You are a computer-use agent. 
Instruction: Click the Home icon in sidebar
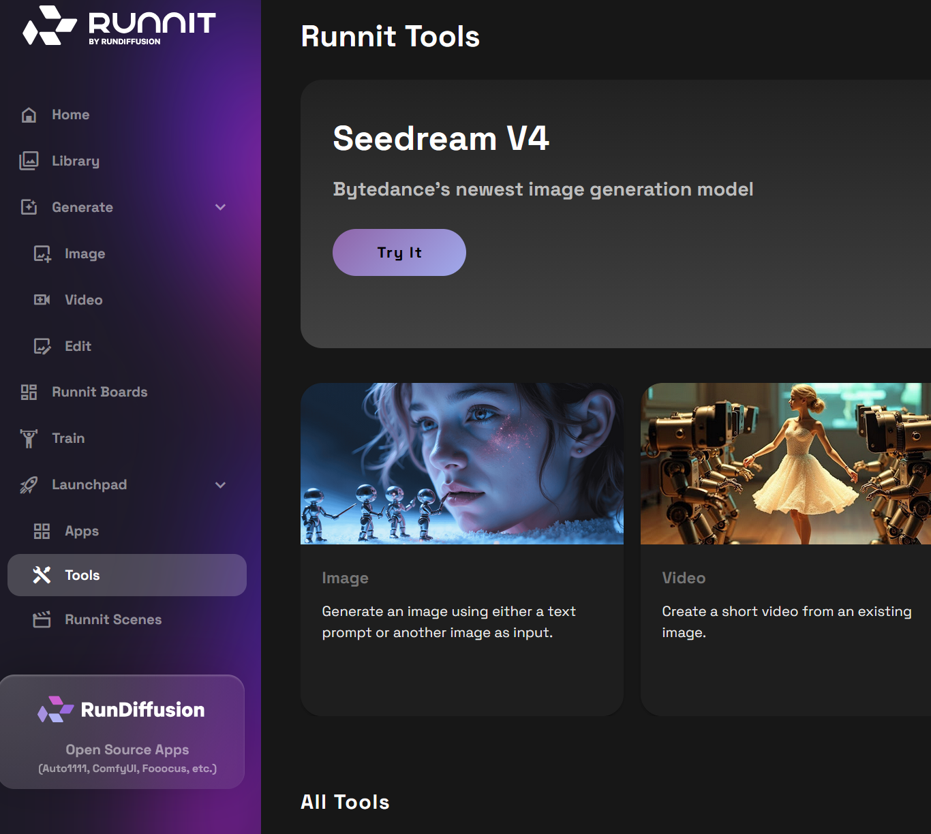point(29,114)
